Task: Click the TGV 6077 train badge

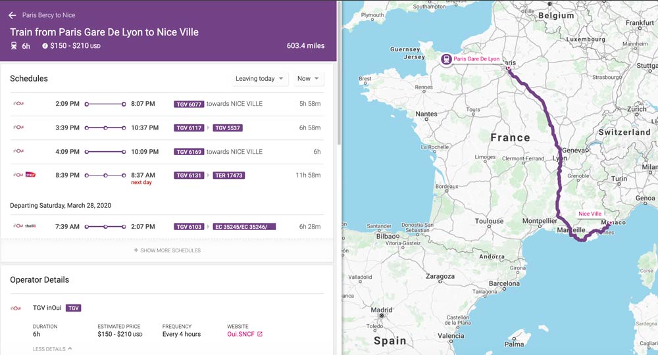Action: point(189,105)
